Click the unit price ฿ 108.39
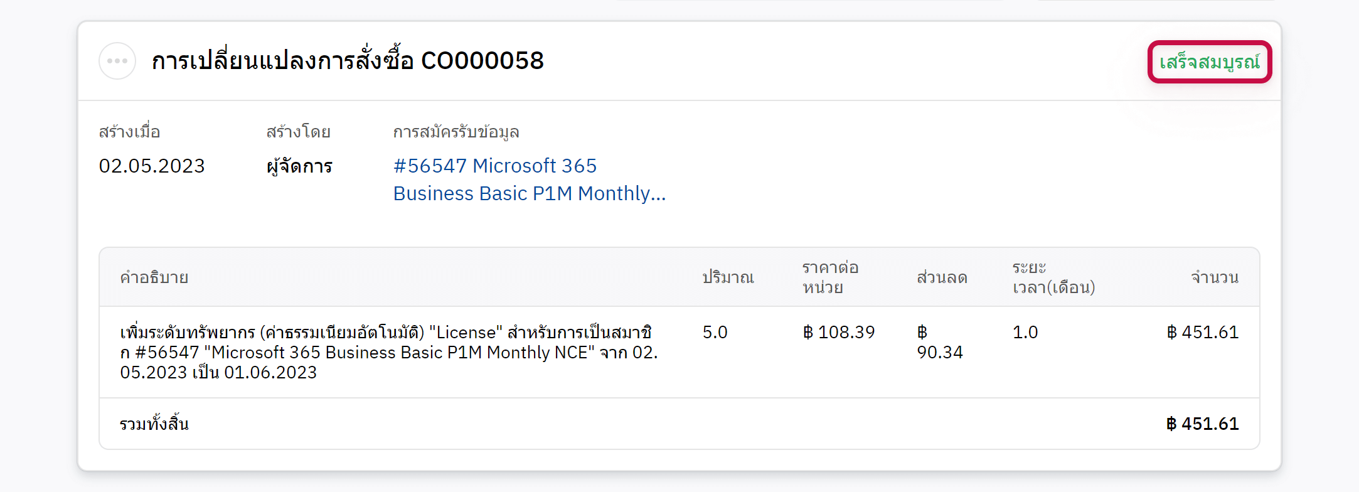Viewport: 1359px width, 492px height. (838, 332)
